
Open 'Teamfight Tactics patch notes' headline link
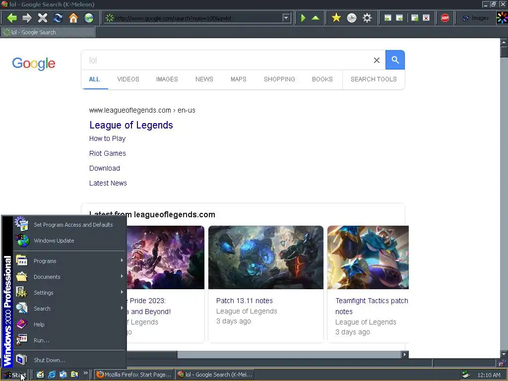(372, 306)
